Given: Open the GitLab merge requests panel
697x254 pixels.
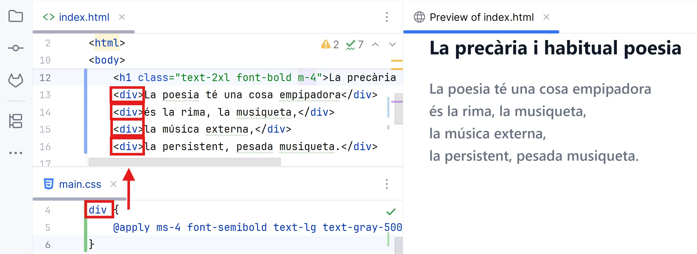Looking at the screenshot, I should [16, 80].
